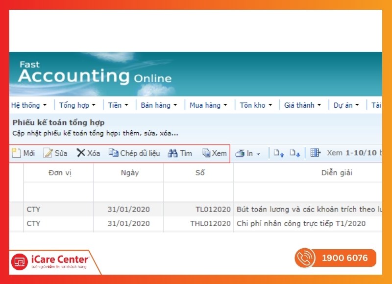Open the Hệ thống menu
Viewport: 392px width, 284px height.
[29, 105]
